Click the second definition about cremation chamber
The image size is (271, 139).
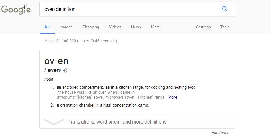pos(103,105)
